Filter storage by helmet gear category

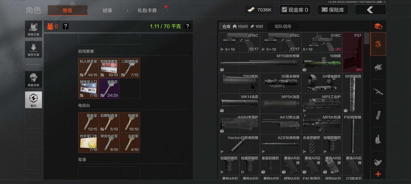coord(378,68)
